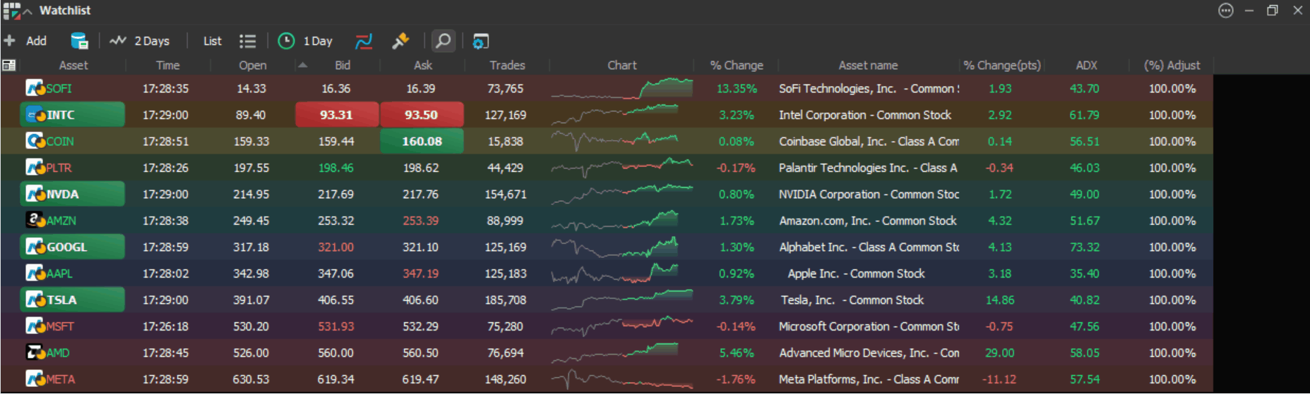Image resolution: width=1310 pixels, height=394 pixels.
Task: Click MSFT trades count 75,280
Action: 505,326
